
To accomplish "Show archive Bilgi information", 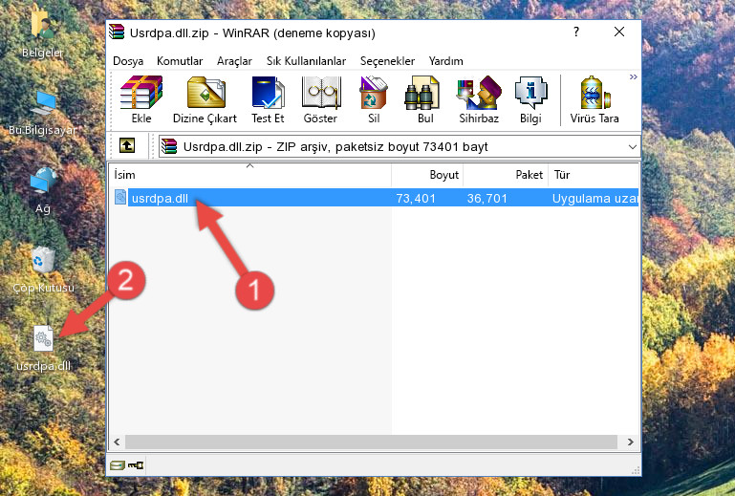I will click(x=530, y=99).
